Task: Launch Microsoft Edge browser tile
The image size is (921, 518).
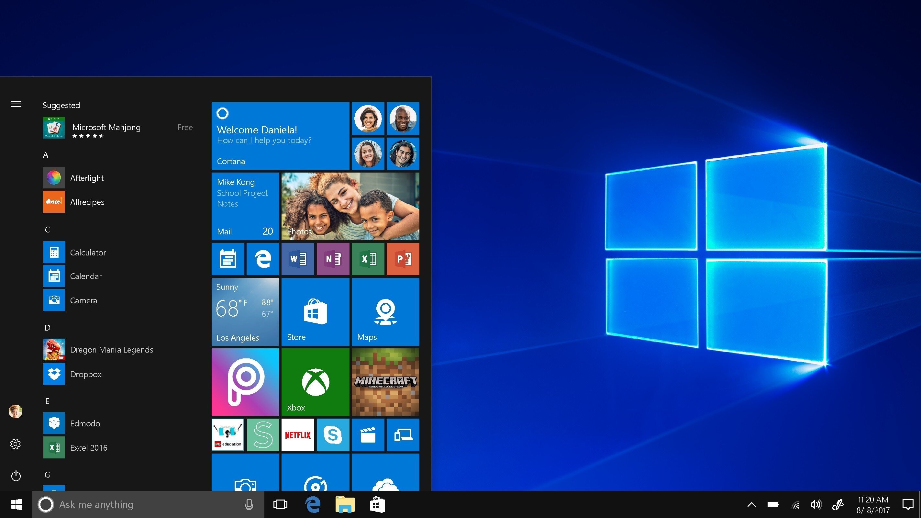Action: click(x=262, y=259)
